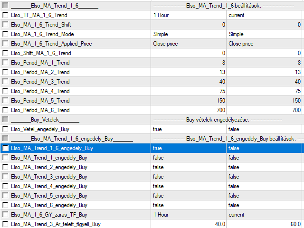Select the Elso_MA_Trend_1_6 section header name
This screenshot has height=228, width=304.
(x=55, y=6)
